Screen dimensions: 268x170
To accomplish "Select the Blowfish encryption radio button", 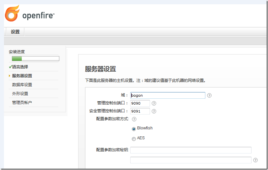I will click(134, 129).
